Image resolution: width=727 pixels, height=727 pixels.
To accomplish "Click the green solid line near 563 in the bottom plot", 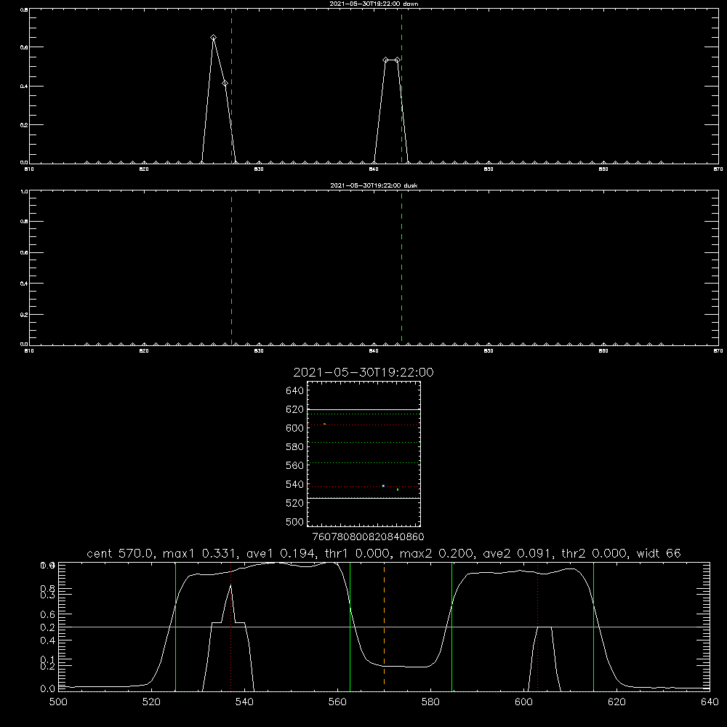I will click(x=350, y=626).
